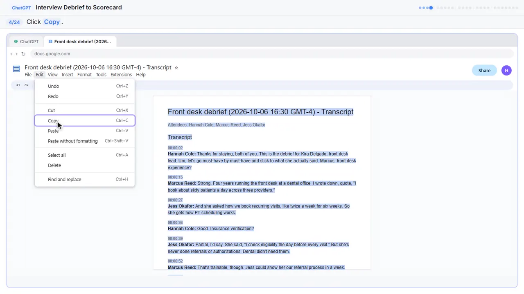Choose Undo from the Edit menu

pos(85,86)
